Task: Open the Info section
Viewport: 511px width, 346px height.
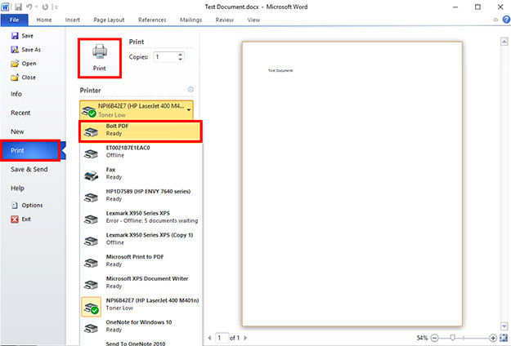Action: [x=16, y=94]
